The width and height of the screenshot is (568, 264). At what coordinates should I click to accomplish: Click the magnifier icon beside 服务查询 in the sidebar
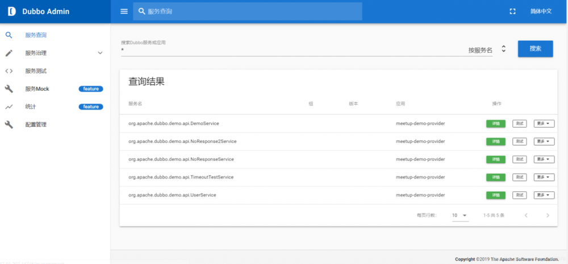point(9,35)
